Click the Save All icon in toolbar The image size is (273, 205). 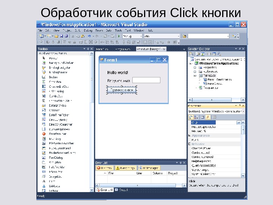click(x=66, y=36)
